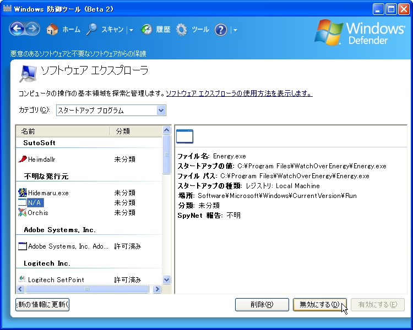The width and height of the screenshot is (413, 330).
Task: Open the History (履歴) icon
Action: [146, 30]
